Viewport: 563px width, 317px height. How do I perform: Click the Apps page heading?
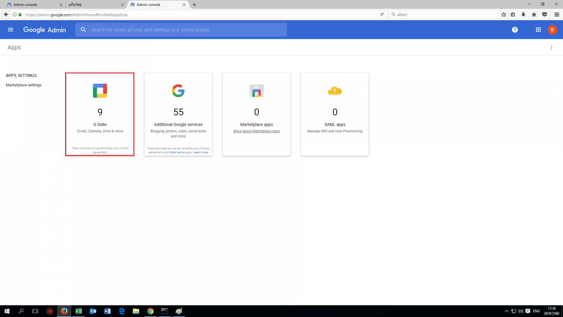[14, 47]
